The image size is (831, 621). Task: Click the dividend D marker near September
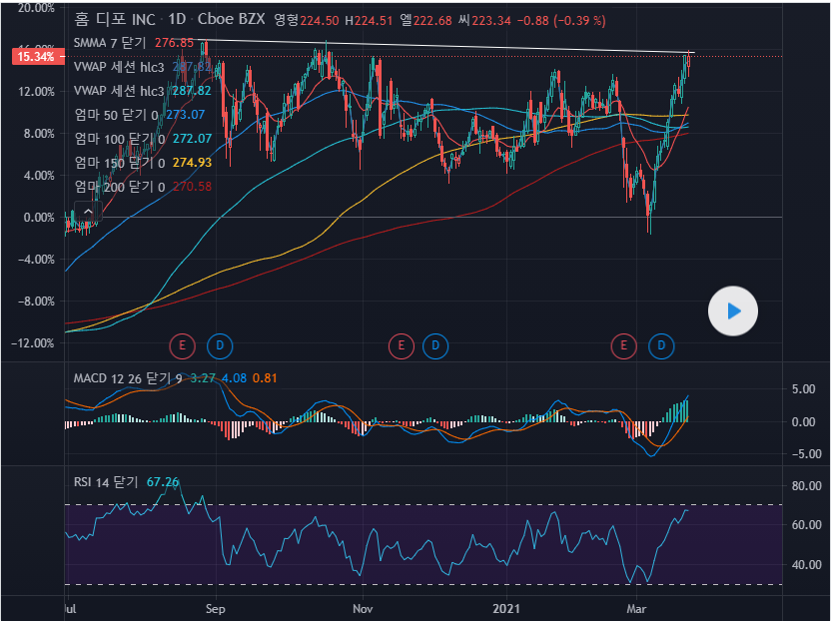[220, 346]
